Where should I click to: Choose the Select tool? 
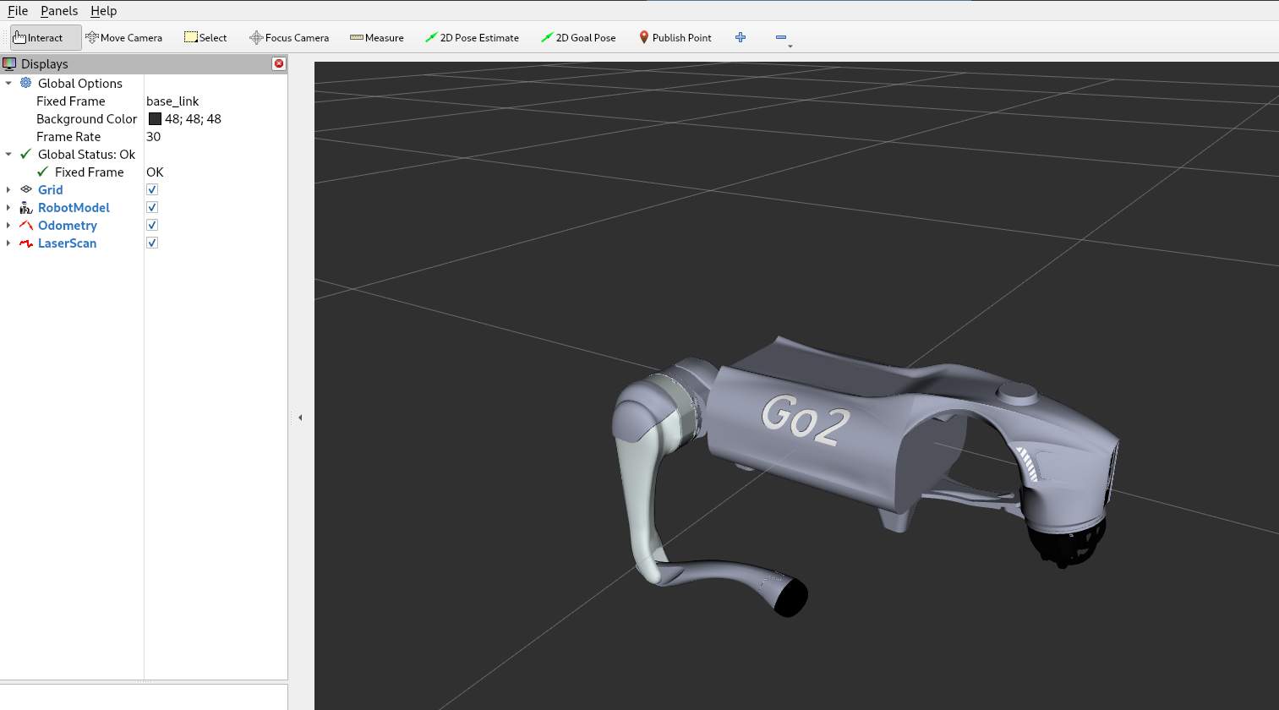click(x=205, y=37)
